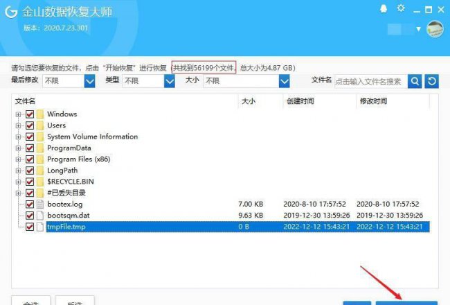Expand the Windows folder tree node

(18, 114)
